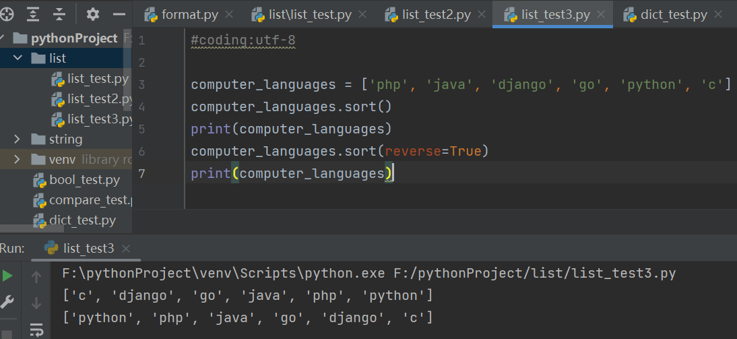The height and width of the screenshot is (339, 737).
Task: Click the Collapse All icon in project toolbar
Action: click(59, 15)
